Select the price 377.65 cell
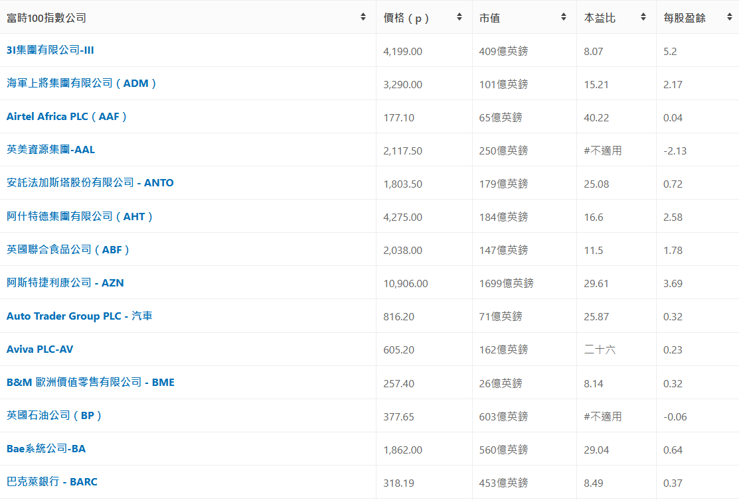 click(399, 416)
